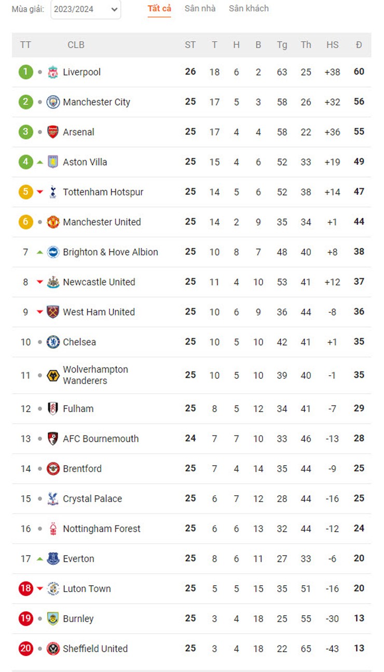Click the Tottenham Hotspur crest icon
The image size is (384, 672).
(x=53, y=192)
